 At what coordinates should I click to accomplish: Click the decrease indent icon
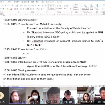[x=33, y=6]
